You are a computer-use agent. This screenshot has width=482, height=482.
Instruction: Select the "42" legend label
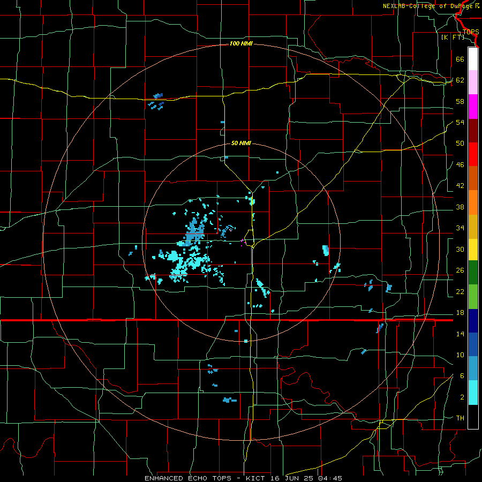tap(460, 186)
